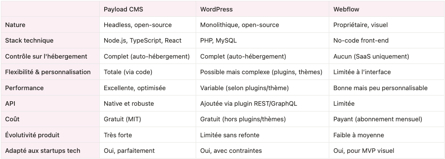Click the 'Payload CMS' column header

coord(148,9)
